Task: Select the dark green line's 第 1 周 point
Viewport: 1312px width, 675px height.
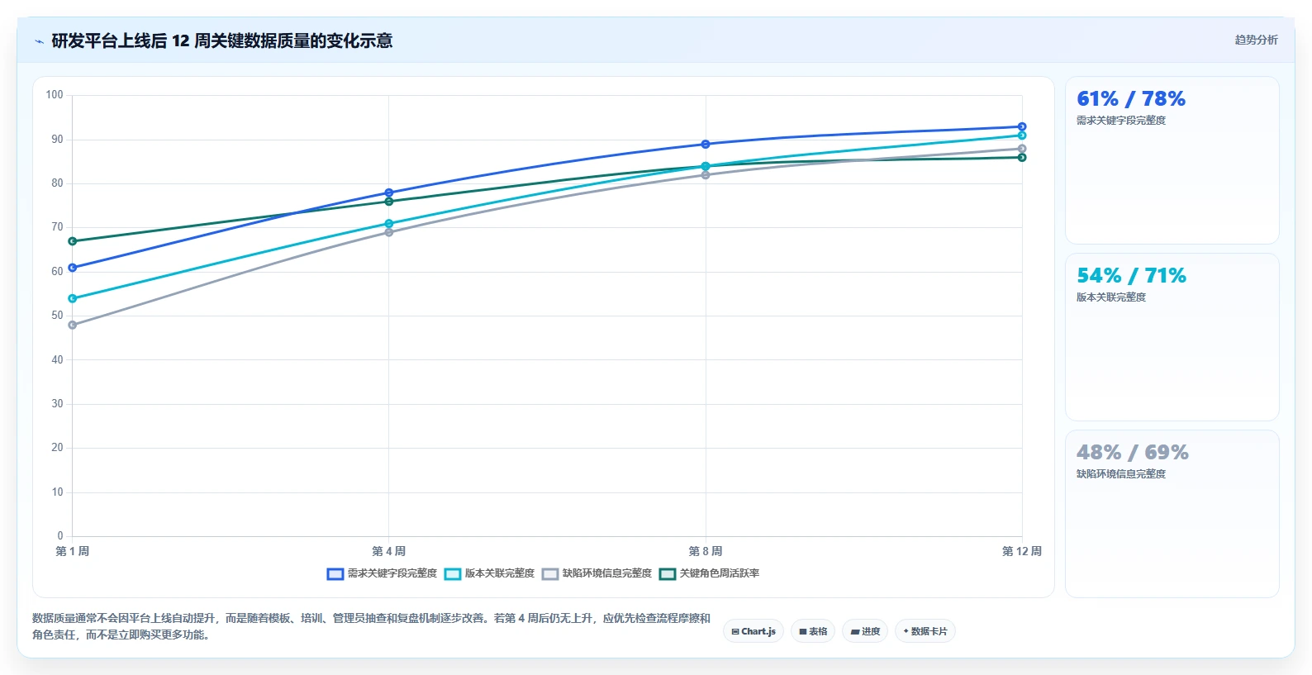Action: coord(73,241)
